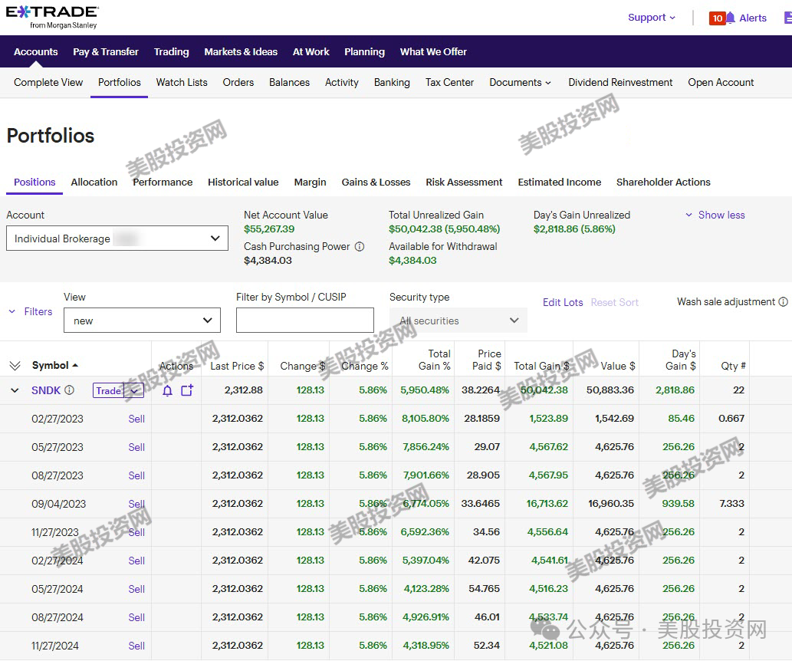Open the Balances tab

tap(289, 82)
